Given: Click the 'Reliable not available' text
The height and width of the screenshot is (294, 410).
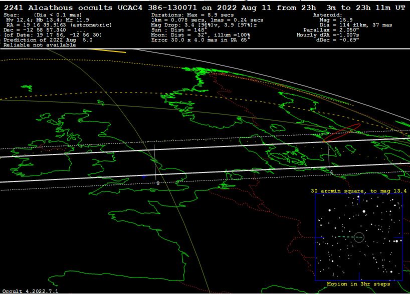Looking at the screenshot, I should pos(40,45).
